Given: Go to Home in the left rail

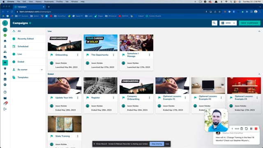Looking at the screenshot, I should 5,41.
